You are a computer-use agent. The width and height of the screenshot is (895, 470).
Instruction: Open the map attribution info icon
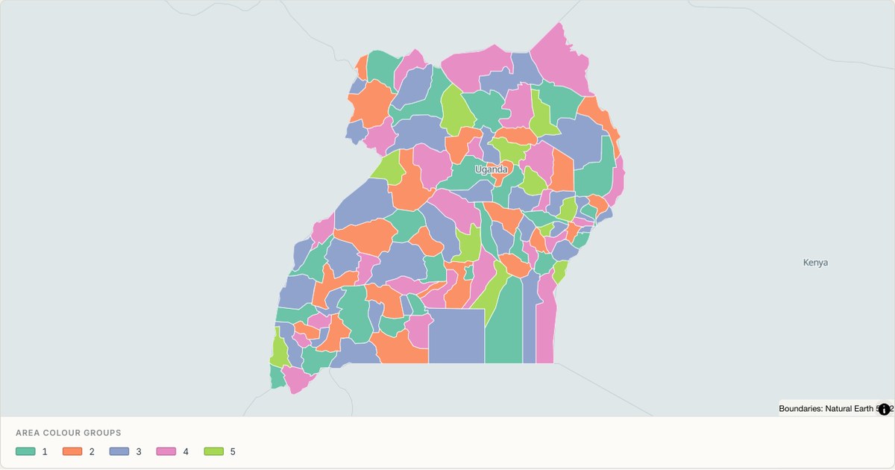tap(885, 409)
